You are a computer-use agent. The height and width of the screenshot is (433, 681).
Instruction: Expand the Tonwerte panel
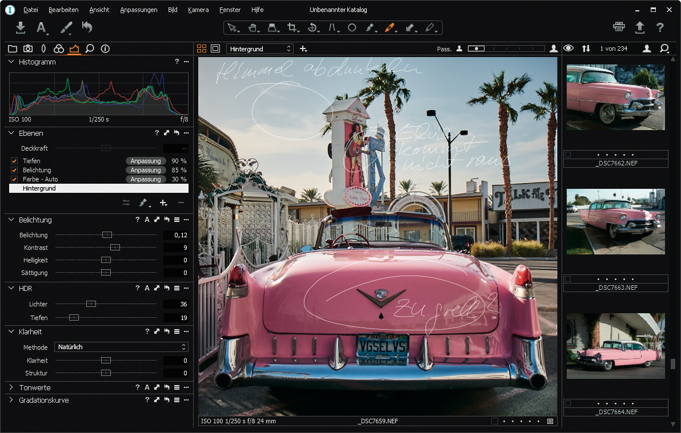(11, 387)
